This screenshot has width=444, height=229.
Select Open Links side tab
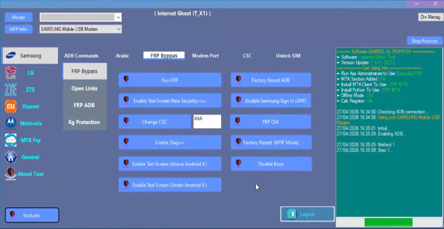coord(85,89)
